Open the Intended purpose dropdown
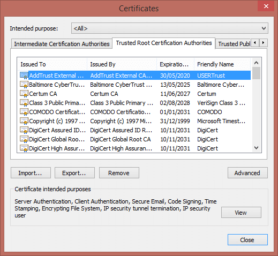The width and height of the screenshot is (278, 256). (170, 28)
